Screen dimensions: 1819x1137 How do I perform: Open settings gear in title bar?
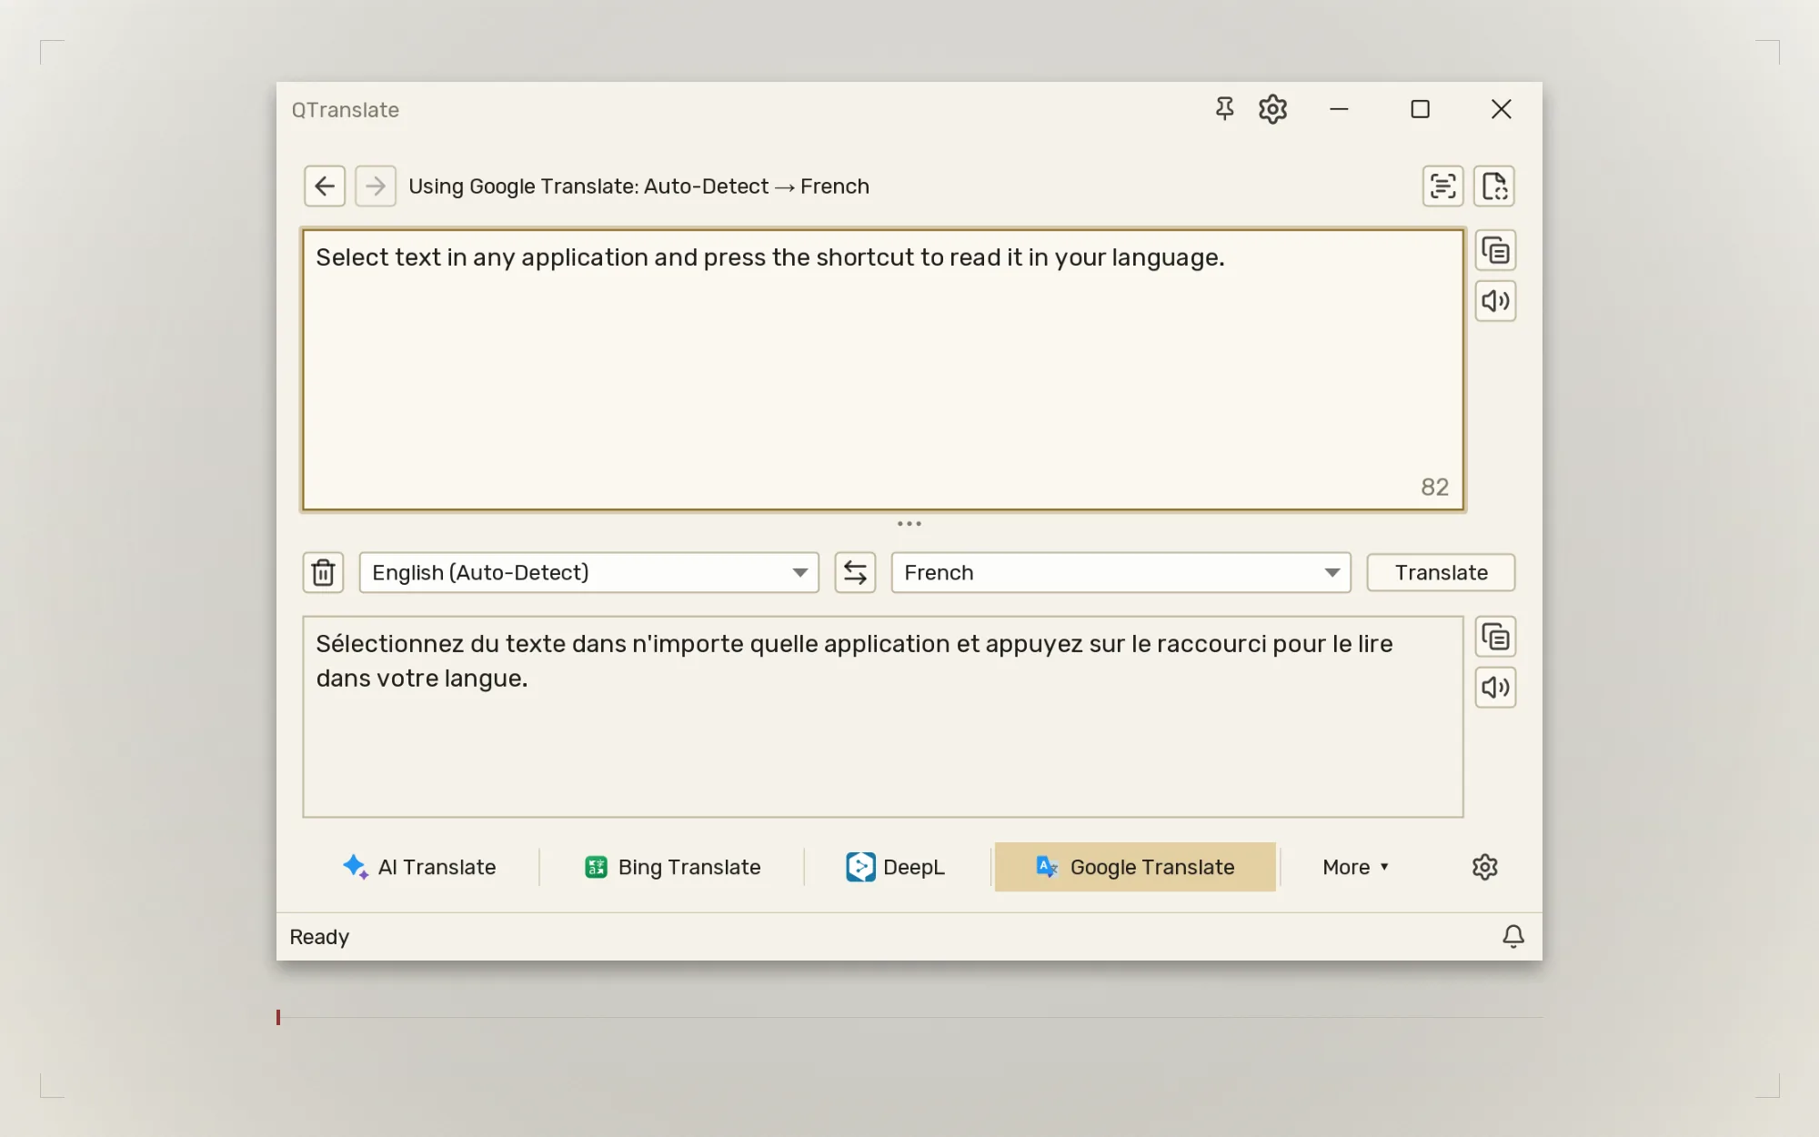[x=1272, y=109]
